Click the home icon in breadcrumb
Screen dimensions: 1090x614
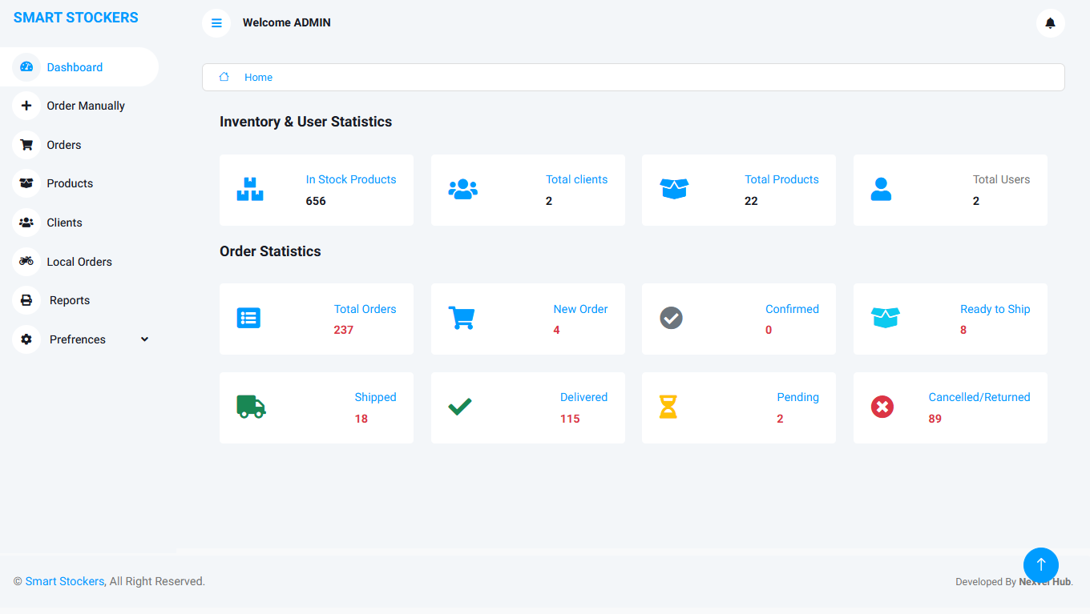224,77
